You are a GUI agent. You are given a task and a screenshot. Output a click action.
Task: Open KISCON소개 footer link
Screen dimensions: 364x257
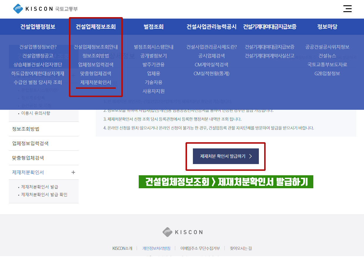click(122, 248)
